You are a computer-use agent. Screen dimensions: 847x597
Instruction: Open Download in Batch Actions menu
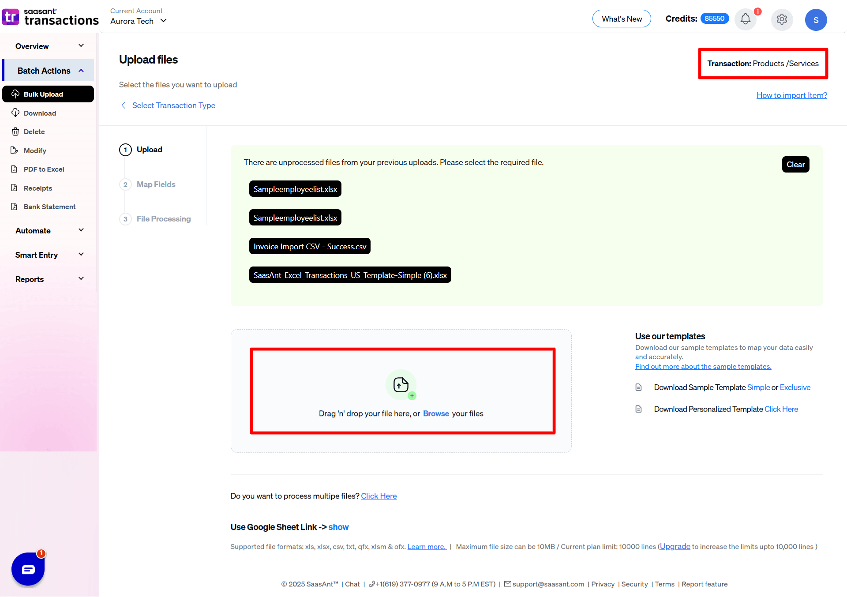click(x=40, y=113)
